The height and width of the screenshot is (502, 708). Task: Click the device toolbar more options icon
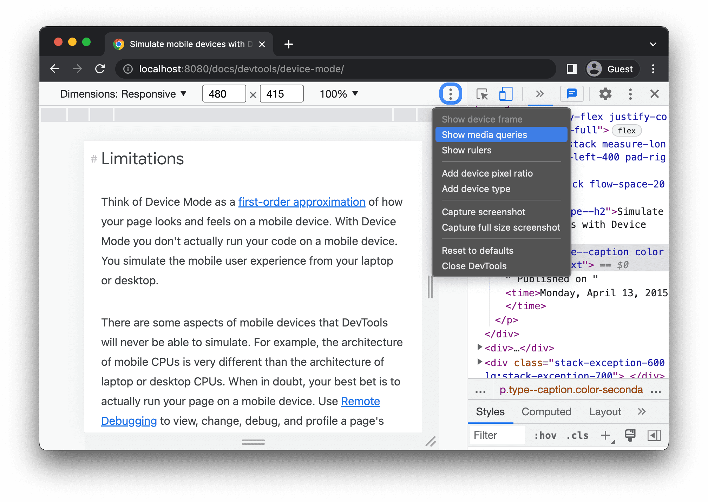tap(451, 93)
